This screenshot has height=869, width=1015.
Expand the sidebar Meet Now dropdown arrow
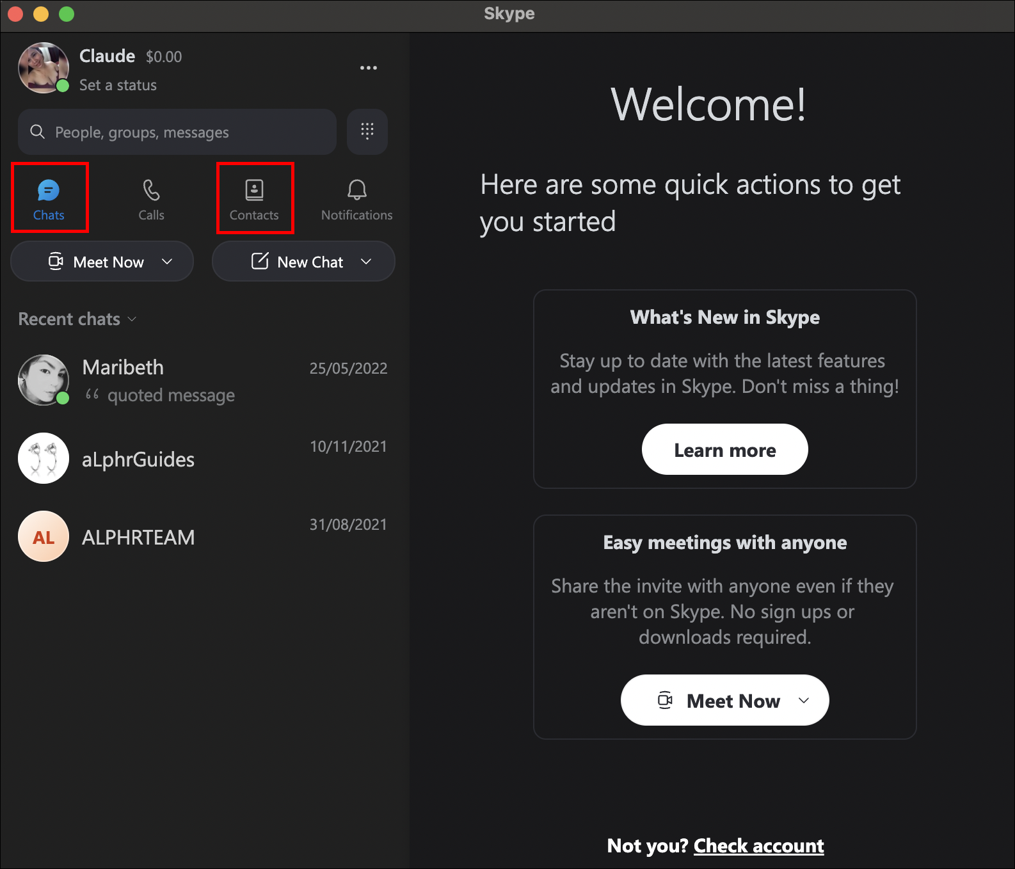[167, 261]
